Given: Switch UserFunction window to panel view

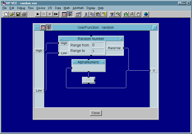Looking at the screenshot, I should point(43,27).
